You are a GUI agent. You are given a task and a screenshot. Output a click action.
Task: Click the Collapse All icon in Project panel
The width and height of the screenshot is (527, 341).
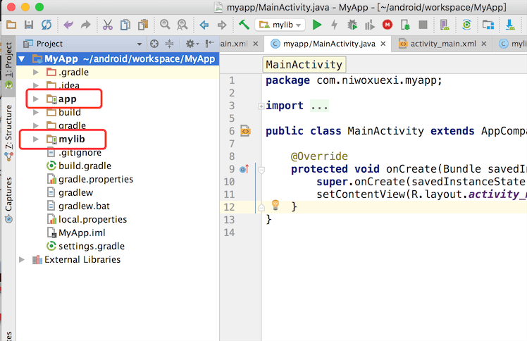pyautogui.click(x=169, y=44)
